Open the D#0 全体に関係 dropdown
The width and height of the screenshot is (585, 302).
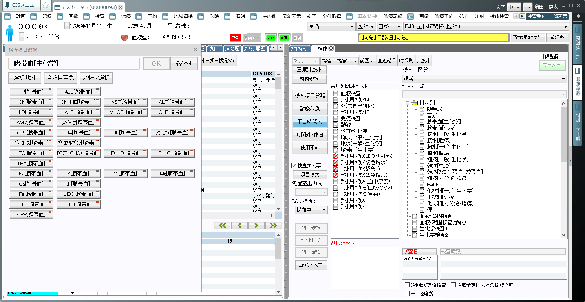click(x=486, y=26)
